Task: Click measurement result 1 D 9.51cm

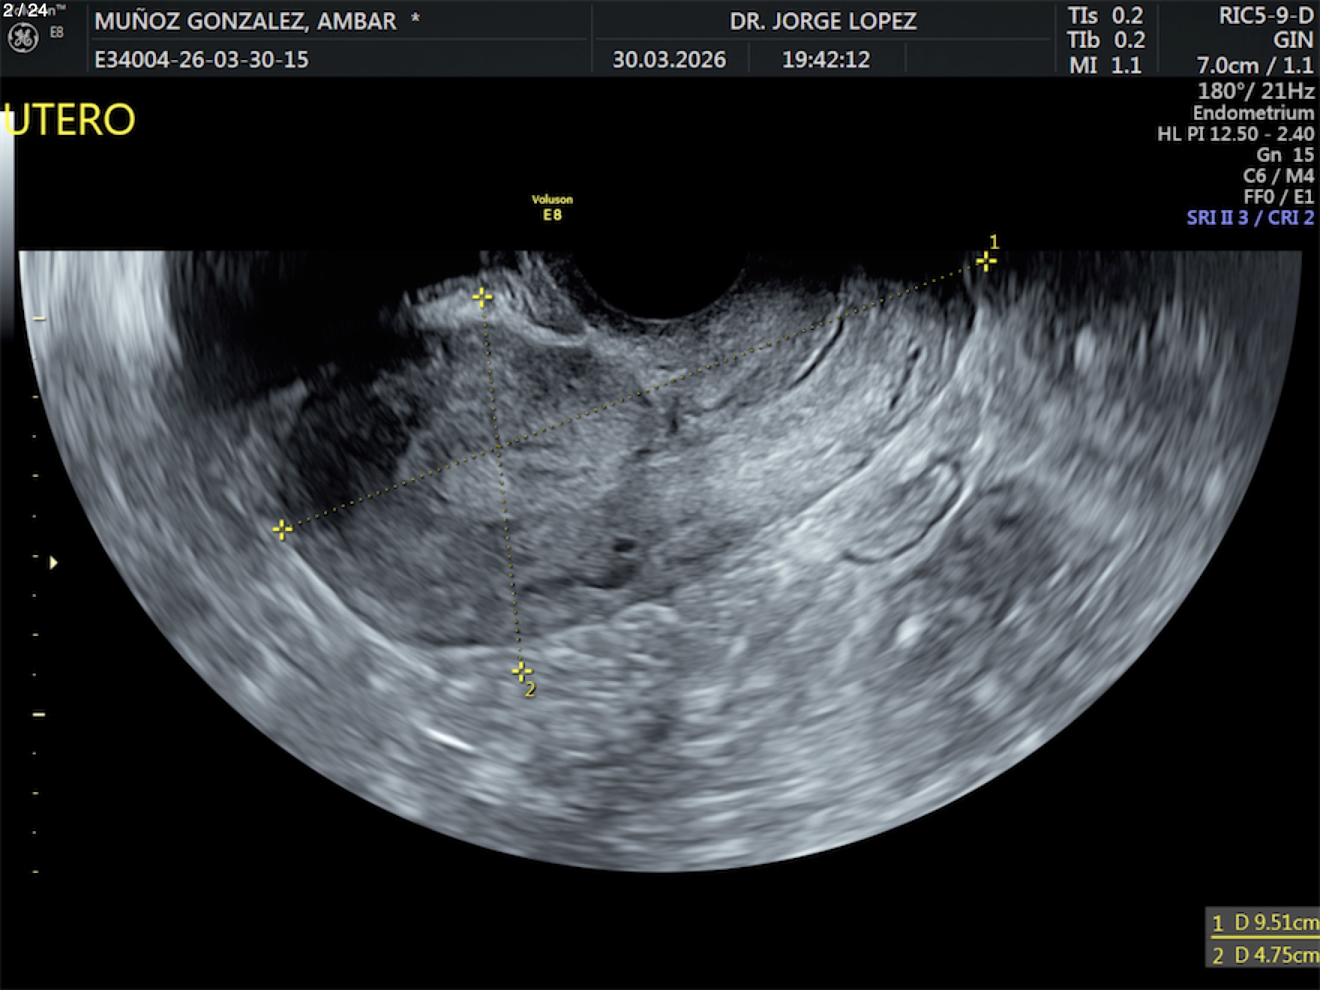Action: click(x=1264, y=922)
